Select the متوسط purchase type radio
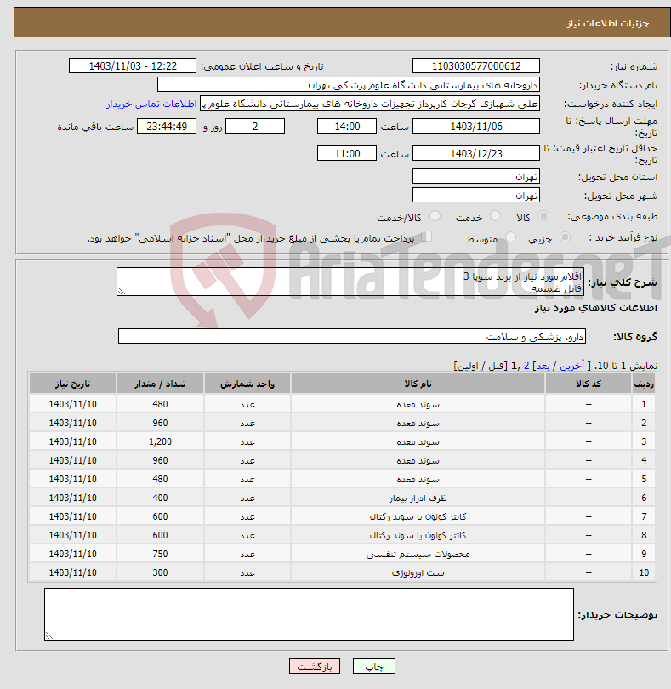671x689 pixels. [x=510, y=237]
